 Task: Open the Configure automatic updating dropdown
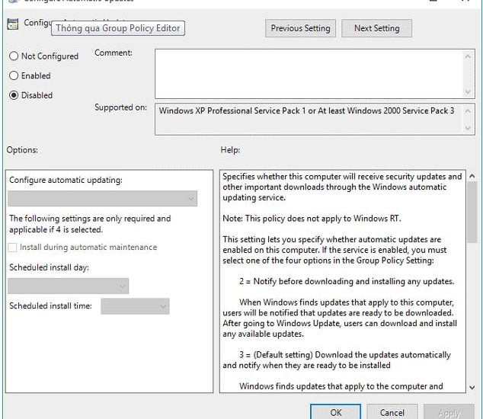(102, 199)
